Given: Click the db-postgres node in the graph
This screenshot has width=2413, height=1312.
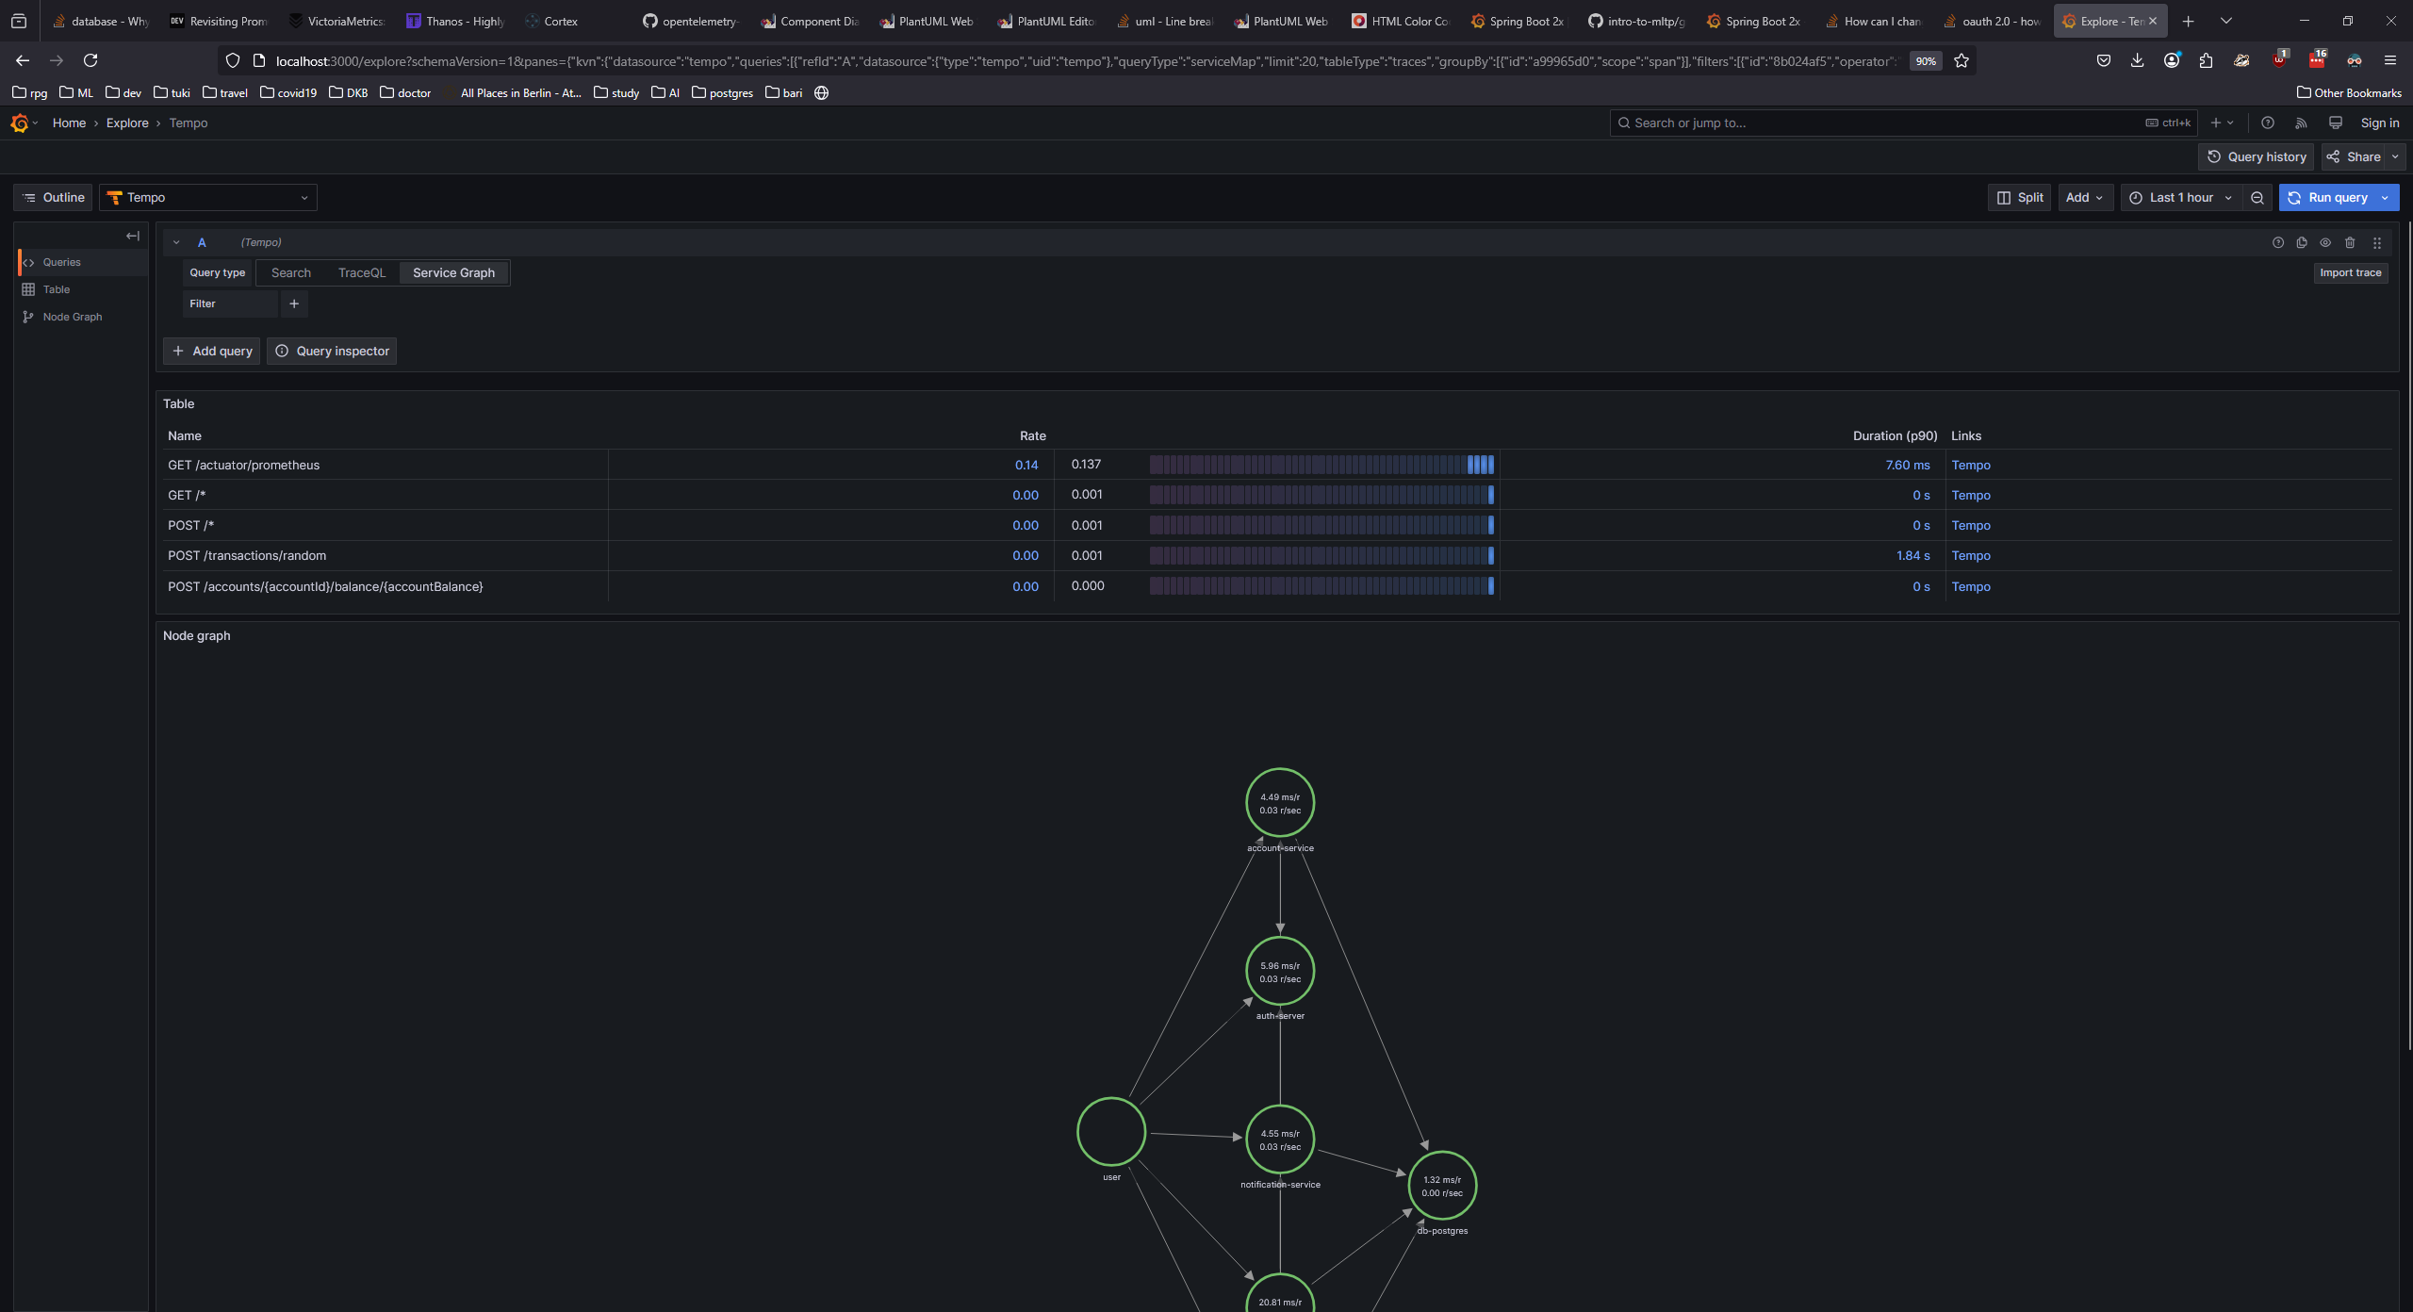Looking at the screenshot, I should [1442, 1186].
